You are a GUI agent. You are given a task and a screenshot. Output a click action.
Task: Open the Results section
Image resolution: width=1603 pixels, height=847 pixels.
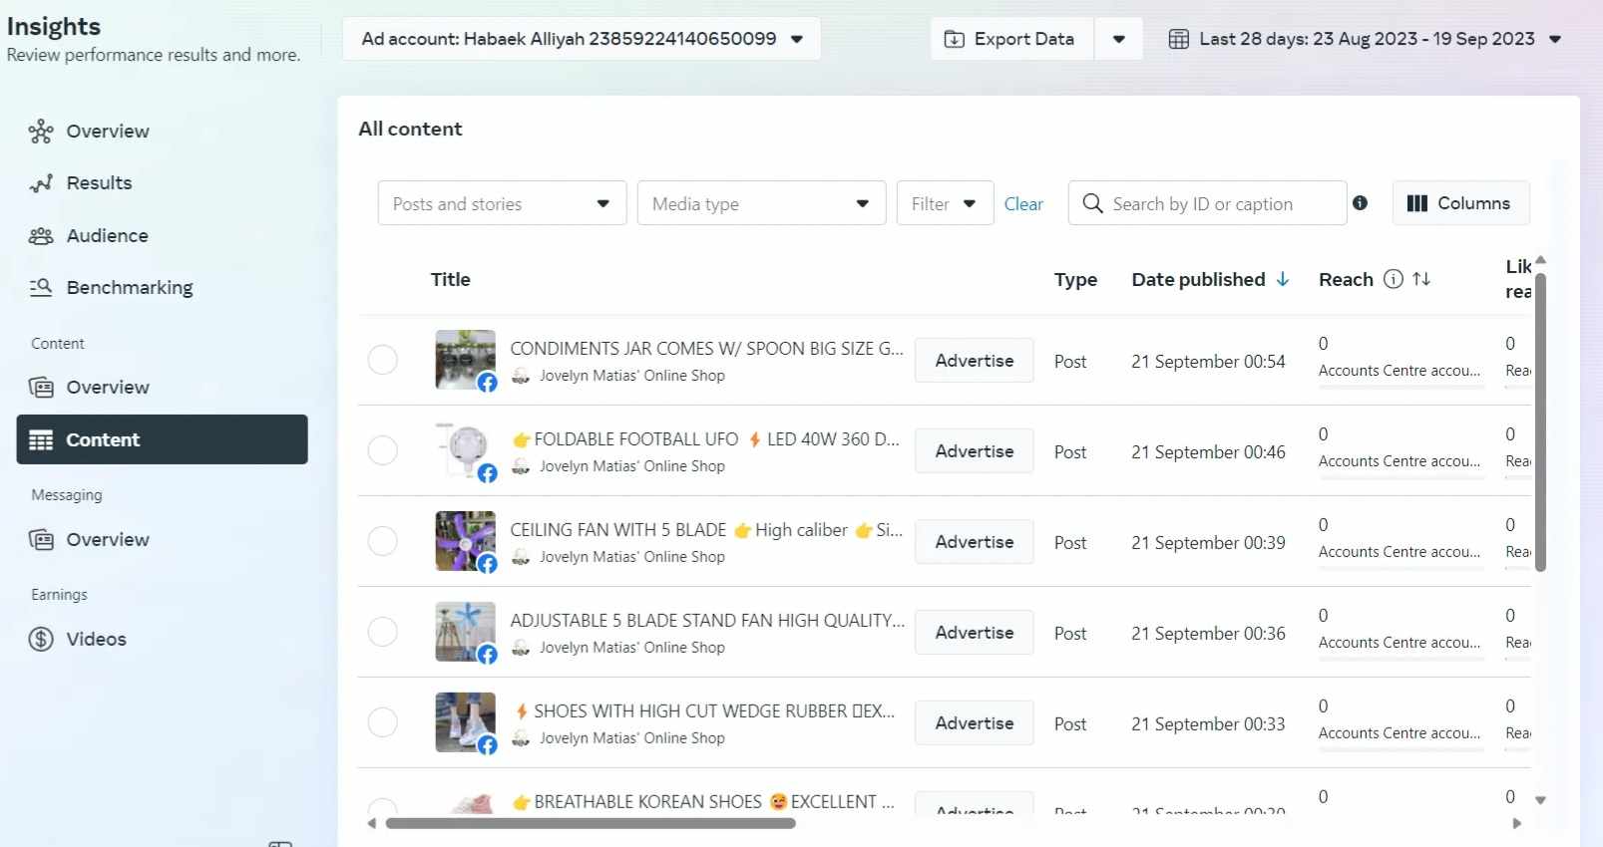(99, 183)
